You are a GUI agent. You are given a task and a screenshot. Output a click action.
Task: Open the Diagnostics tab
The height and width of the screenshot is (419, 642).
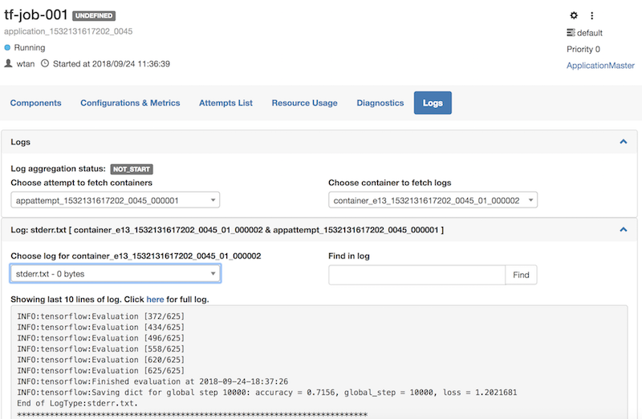click(x=380, y=103)
